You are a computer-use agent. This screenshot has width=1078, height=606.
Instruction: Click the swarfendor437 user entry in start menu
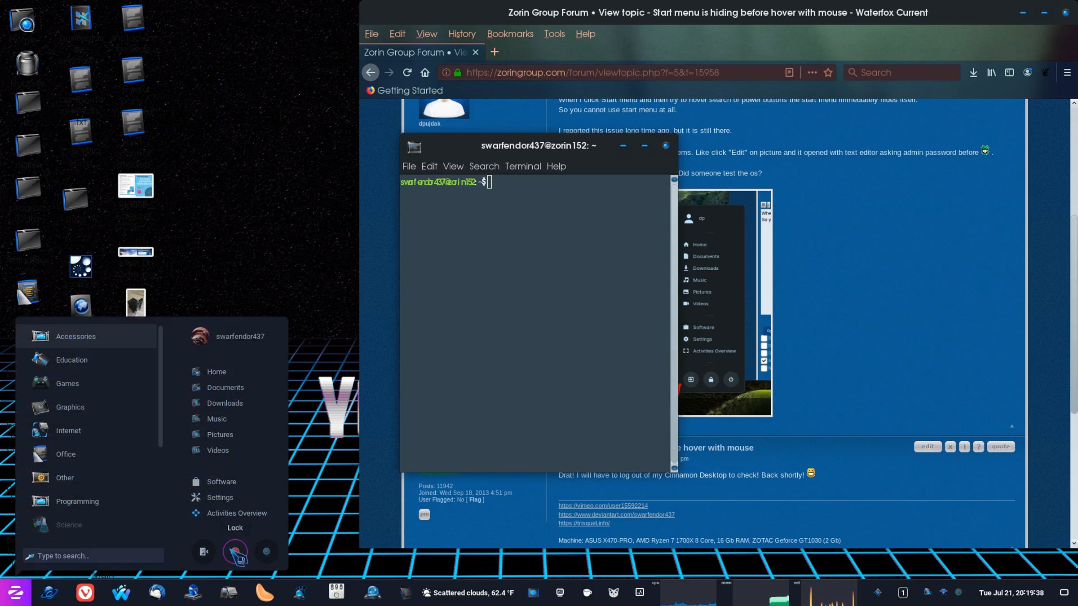tap(228, 336)
